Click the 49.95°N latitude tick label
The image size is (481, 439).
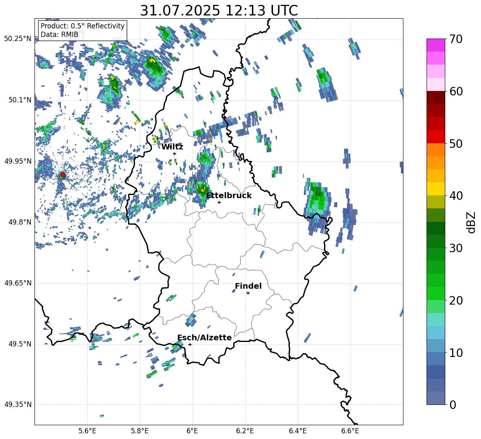[18, 161]
